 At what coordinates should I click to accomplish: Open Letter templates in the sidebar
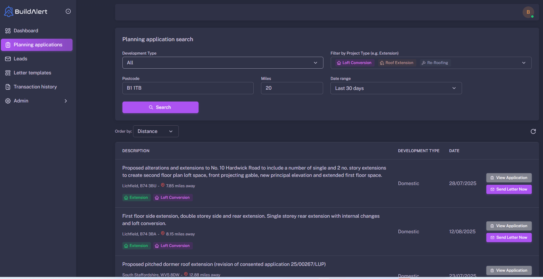[x=32, y=73]
